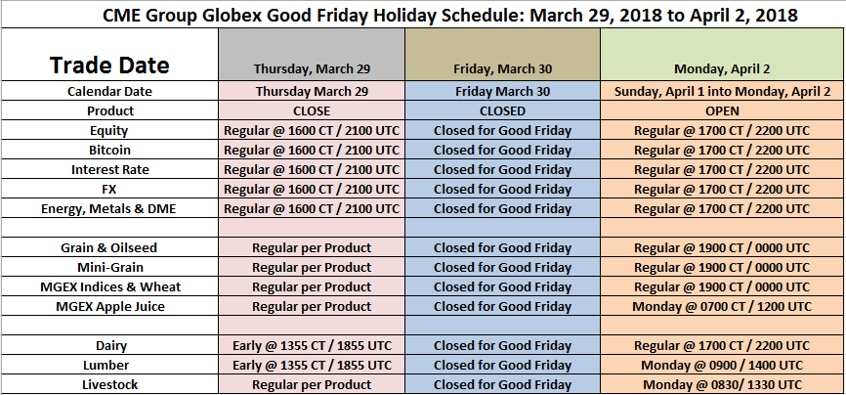
Task: Click the 'MGEX Apple Juice' row label
Action: (109, 306)
